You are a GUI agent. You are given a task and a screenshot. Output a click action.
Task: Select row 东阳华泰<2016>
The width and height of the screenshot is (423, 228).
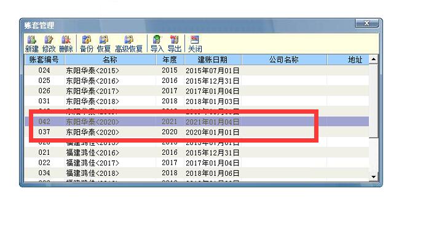point(196,81)
